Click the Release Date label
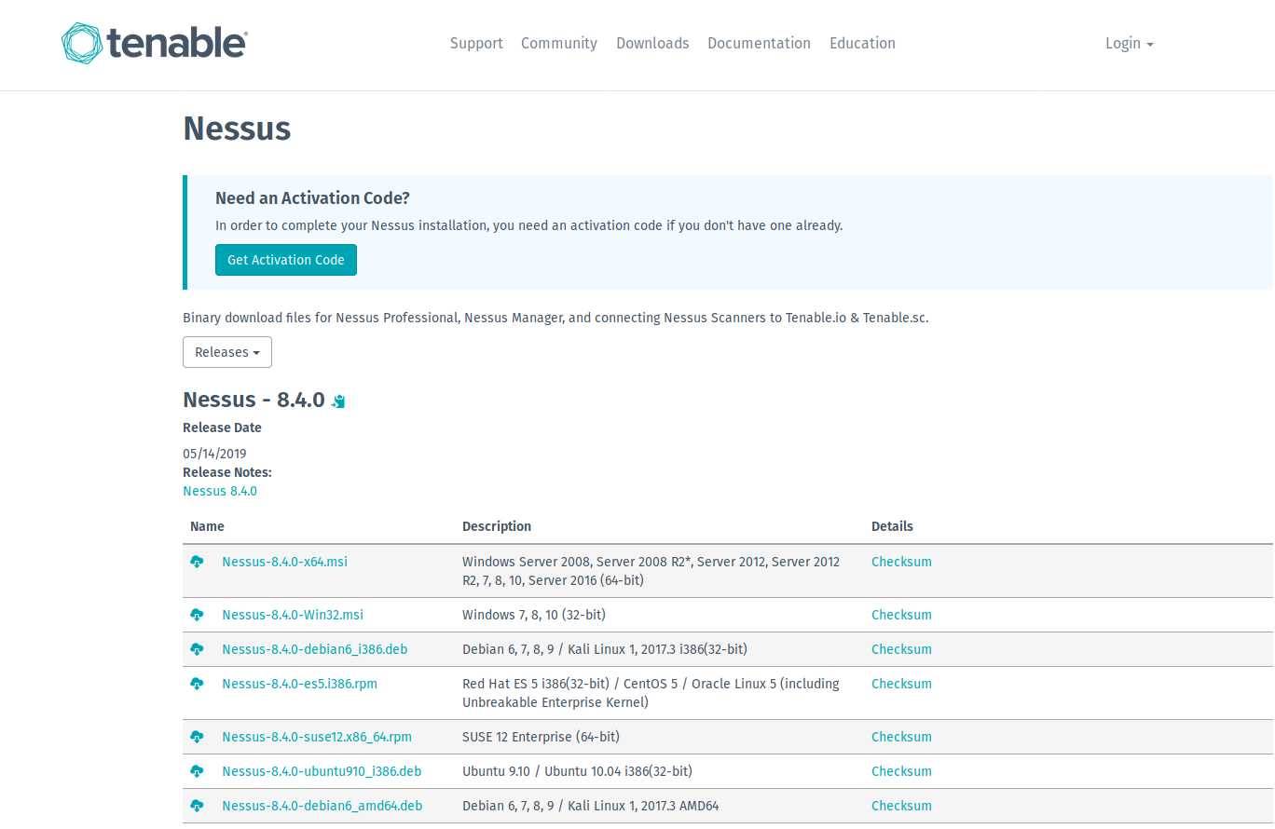This screenshot has height=829, width=1275. tap(222, 428)
